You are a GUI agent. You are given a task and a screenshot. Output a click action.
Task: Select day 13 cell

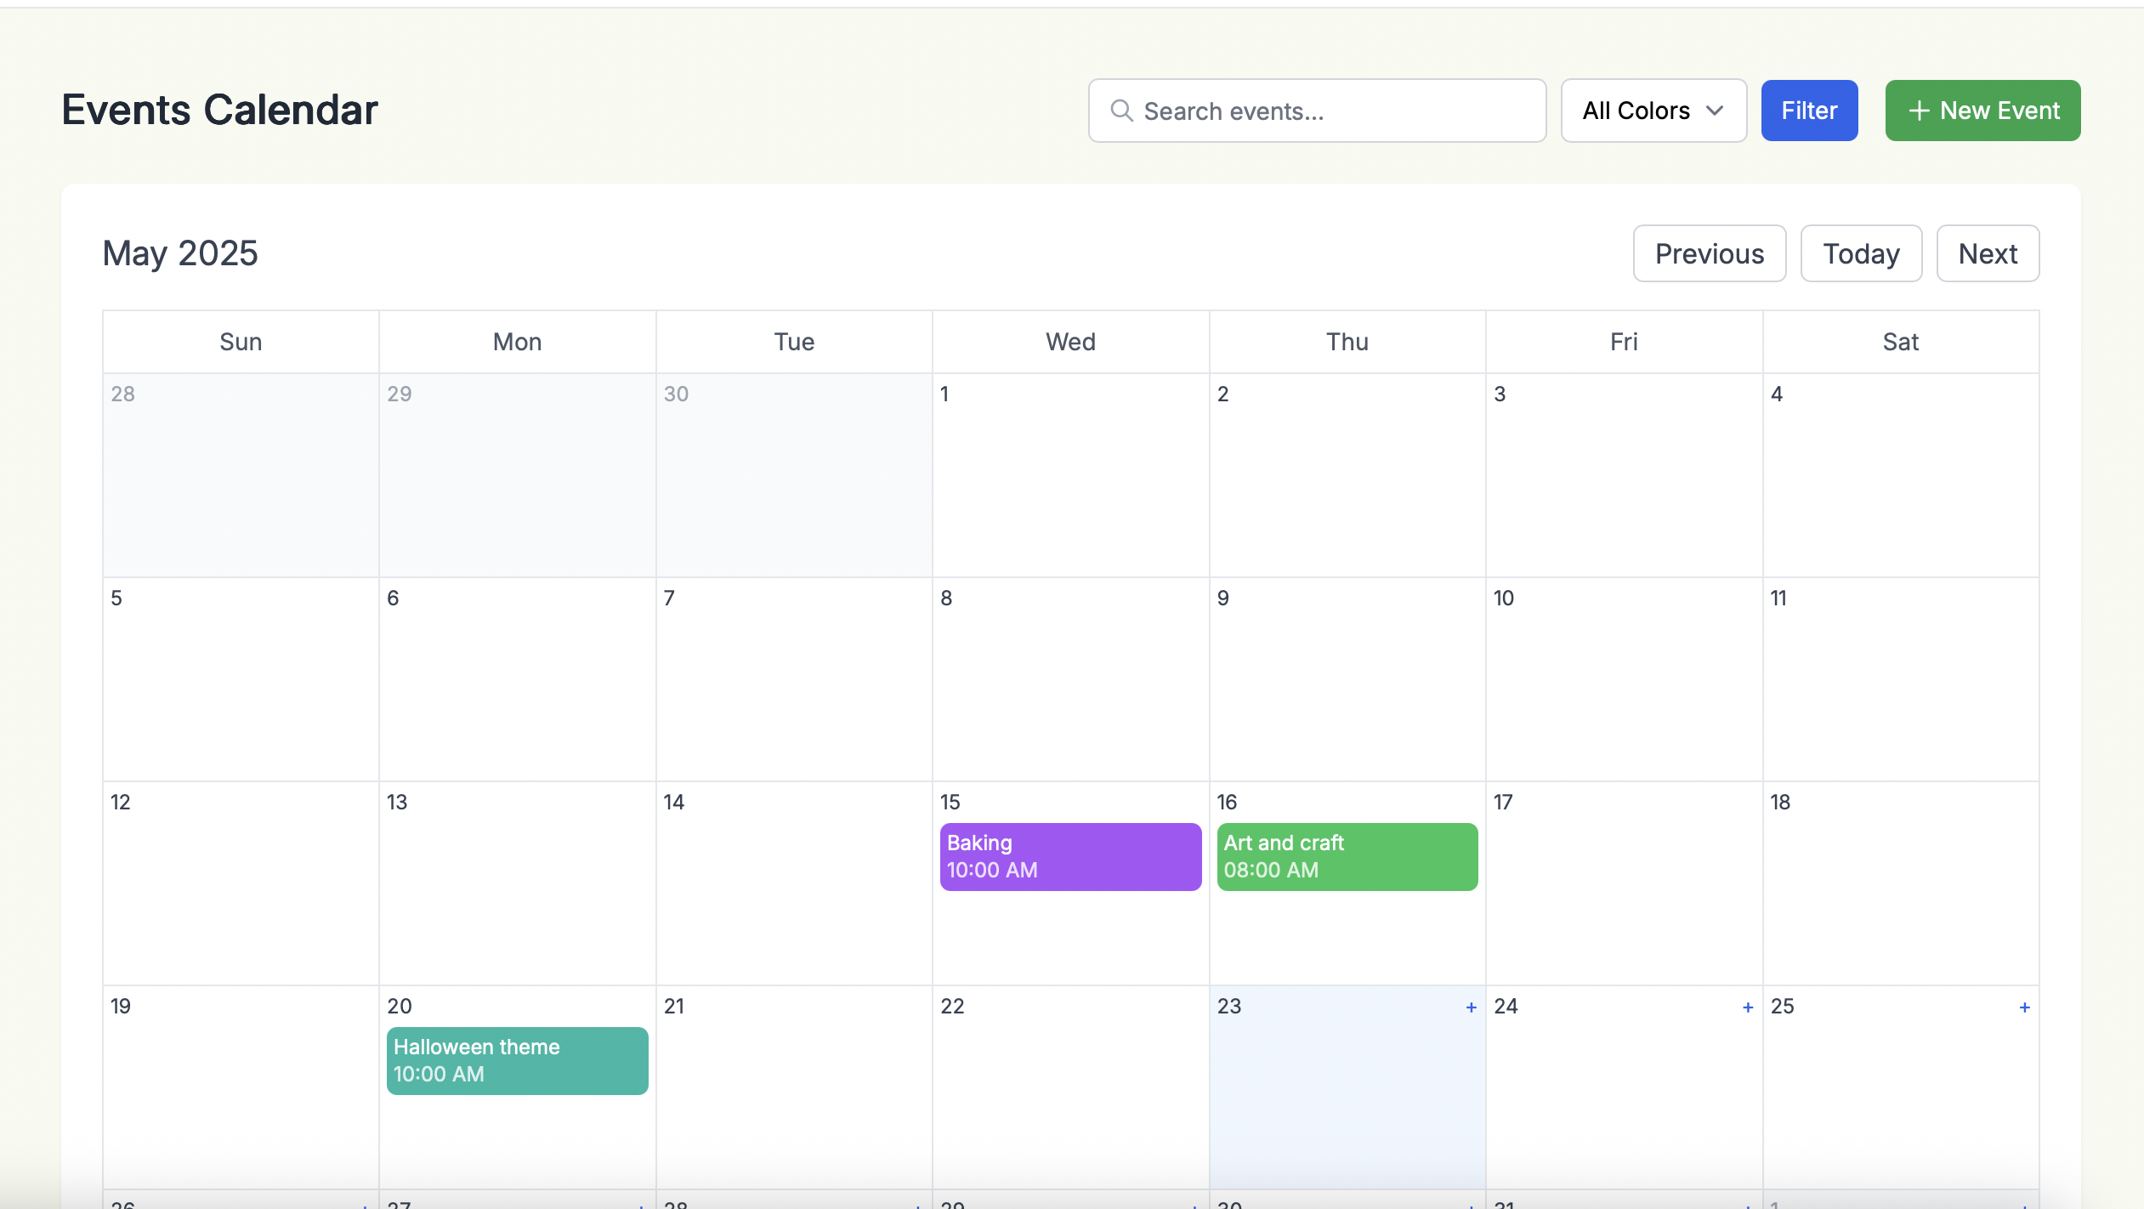(x=517, y=883)
